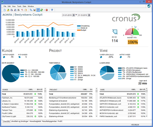
Task: Click the OMK. column header in the Projekt table
Action: pyautogui.click(x=85, y=90)
